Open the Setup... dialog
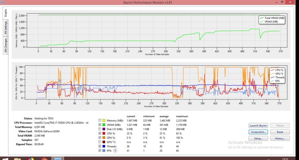This screenshot has width=299, height=160. (x=258, y=139)
